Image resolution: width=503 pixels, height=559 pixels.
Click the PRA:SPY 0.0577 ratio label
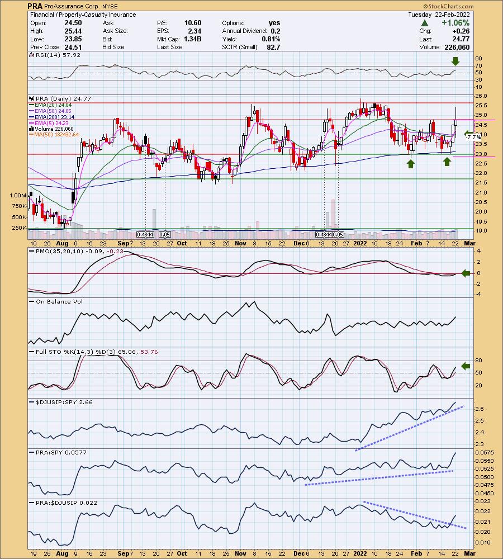(61, 453)
